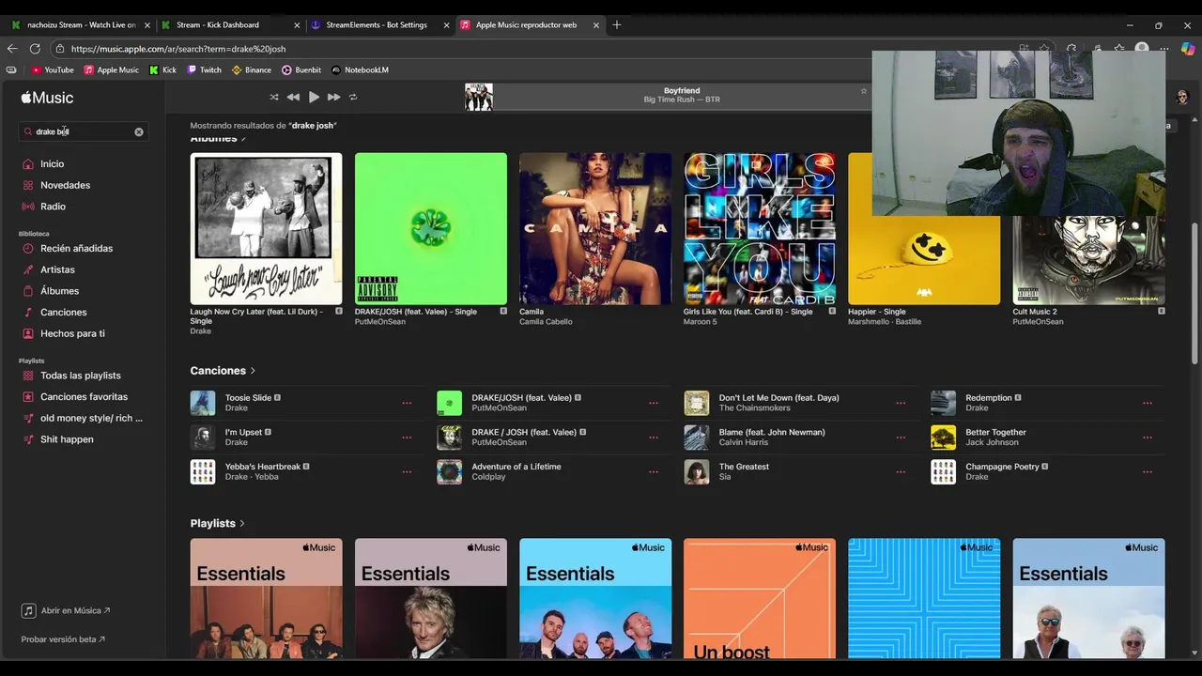This screenshot has width=1202, height=676.
Task: Switch to StreamElements Bot Settings tab
Action: pyautogui.click(x=380, y=24)
